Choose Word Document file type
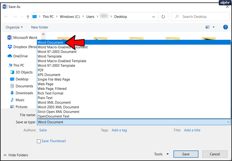This screenshot has width=232, height=161. coord(134,42)
